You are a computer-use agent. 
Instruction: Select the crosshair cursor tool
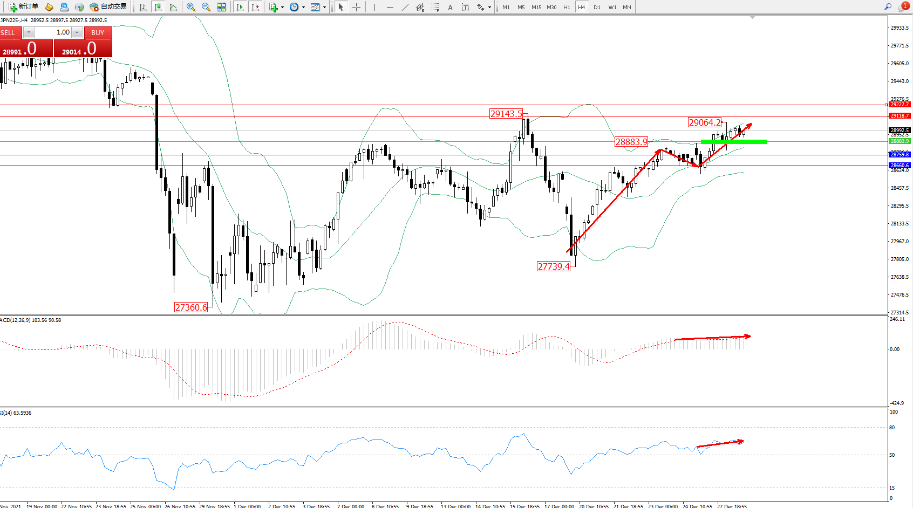(x=357, y=7)
